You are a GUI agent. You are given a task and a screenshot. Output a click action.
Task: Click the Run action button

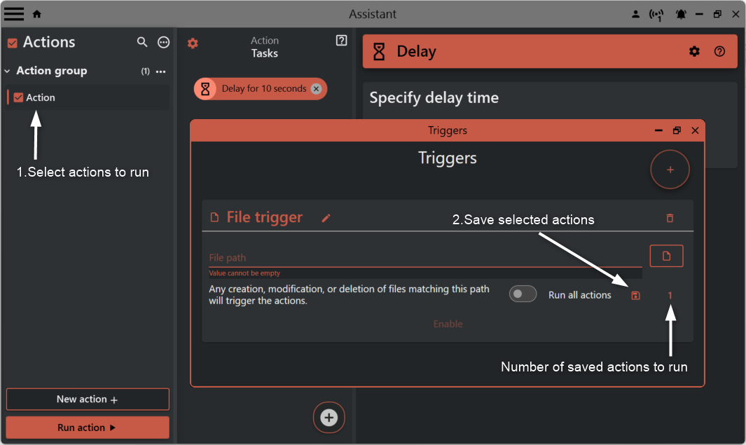[x=87, y=427]
